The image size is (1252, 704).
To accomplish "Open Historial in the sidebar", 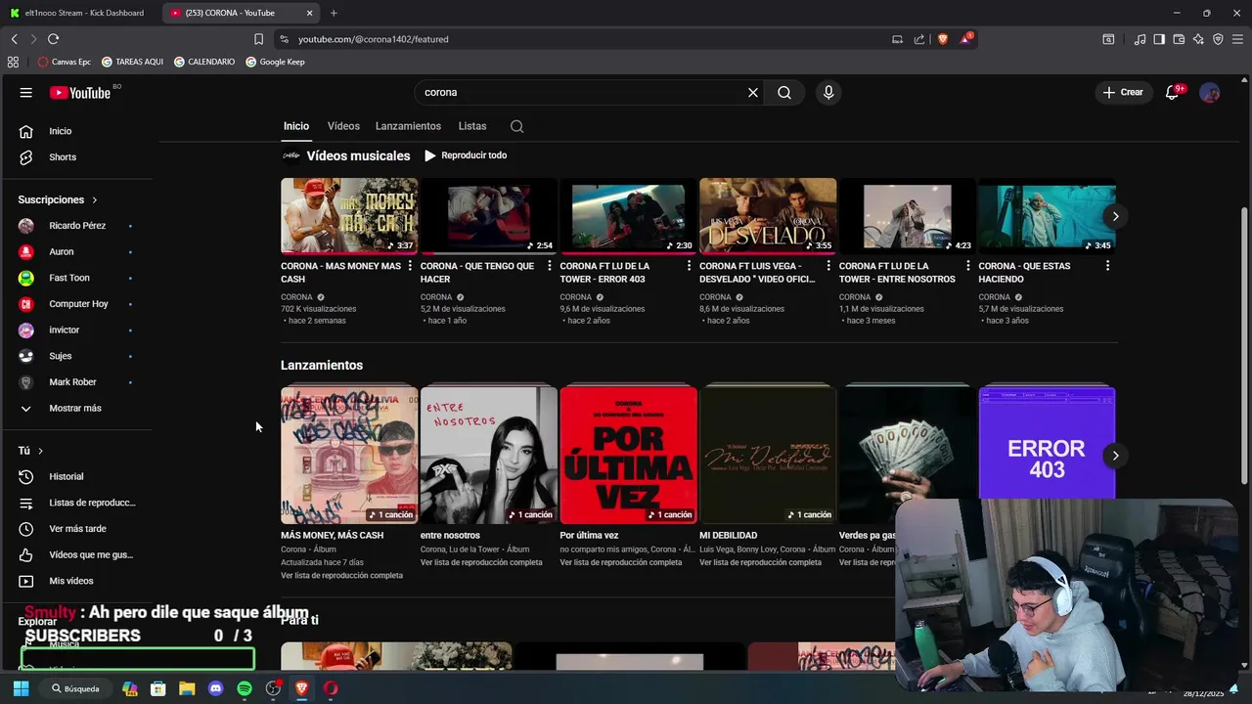I will point(67,476).
